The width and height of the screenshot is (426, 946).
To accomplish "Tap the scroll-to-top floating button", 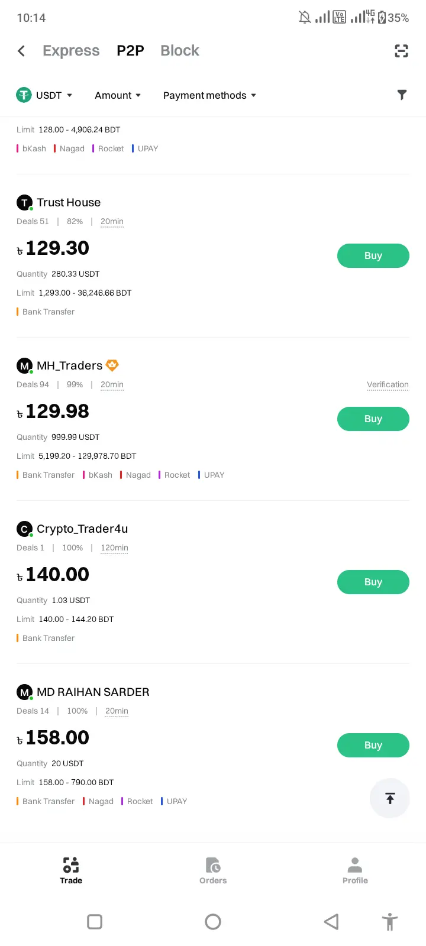I will [x=390, y=798].
